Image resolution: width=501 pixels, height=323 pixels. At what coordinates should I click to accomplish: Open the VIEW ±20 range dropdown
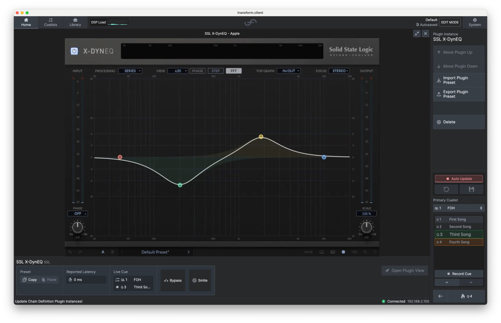pyautogui.click(x=178, y=71)
